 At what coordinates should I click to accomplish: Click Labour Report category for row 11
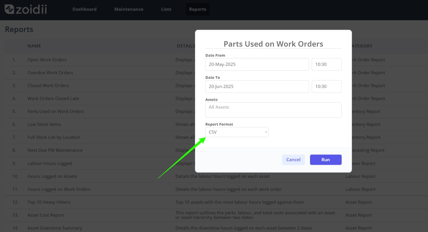coord(360,189)
